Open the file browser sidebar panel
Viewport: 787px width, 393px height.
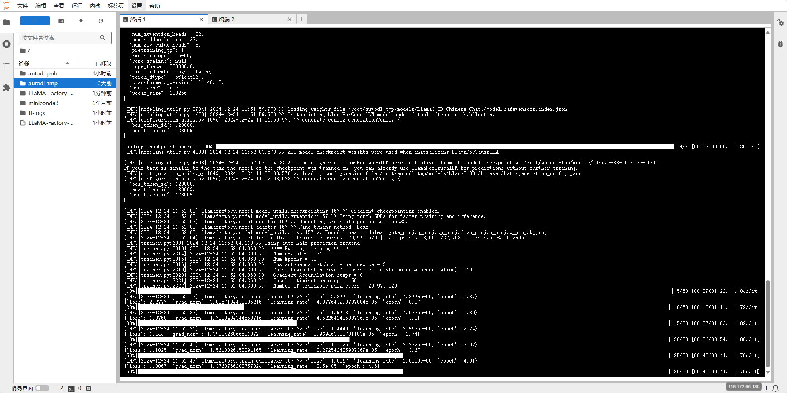click(x=7, y=22)
